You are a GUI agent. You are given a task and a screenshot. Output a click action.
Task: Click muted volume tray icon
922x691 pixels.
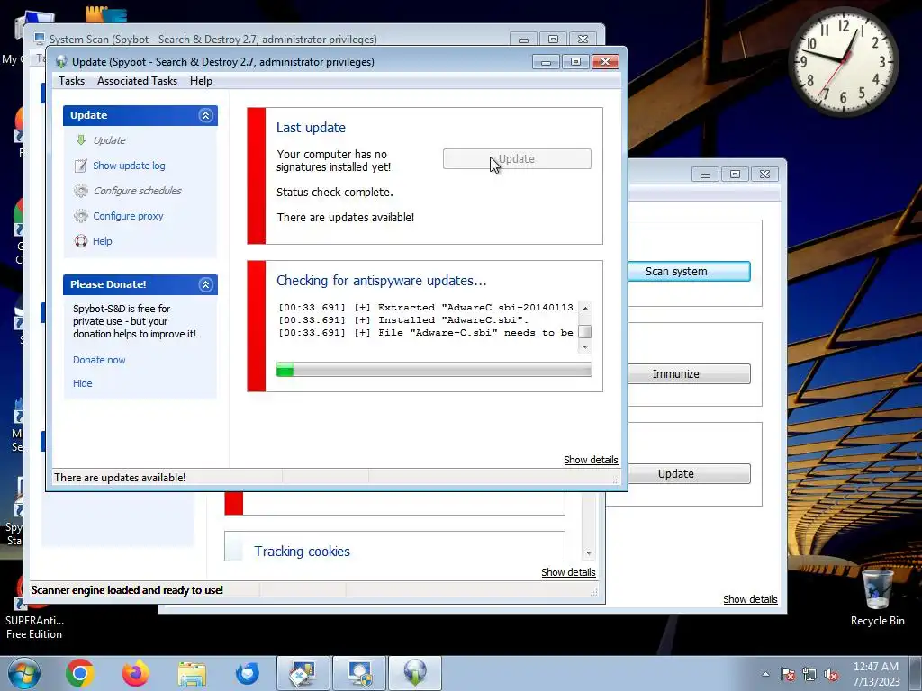(831, 675)
